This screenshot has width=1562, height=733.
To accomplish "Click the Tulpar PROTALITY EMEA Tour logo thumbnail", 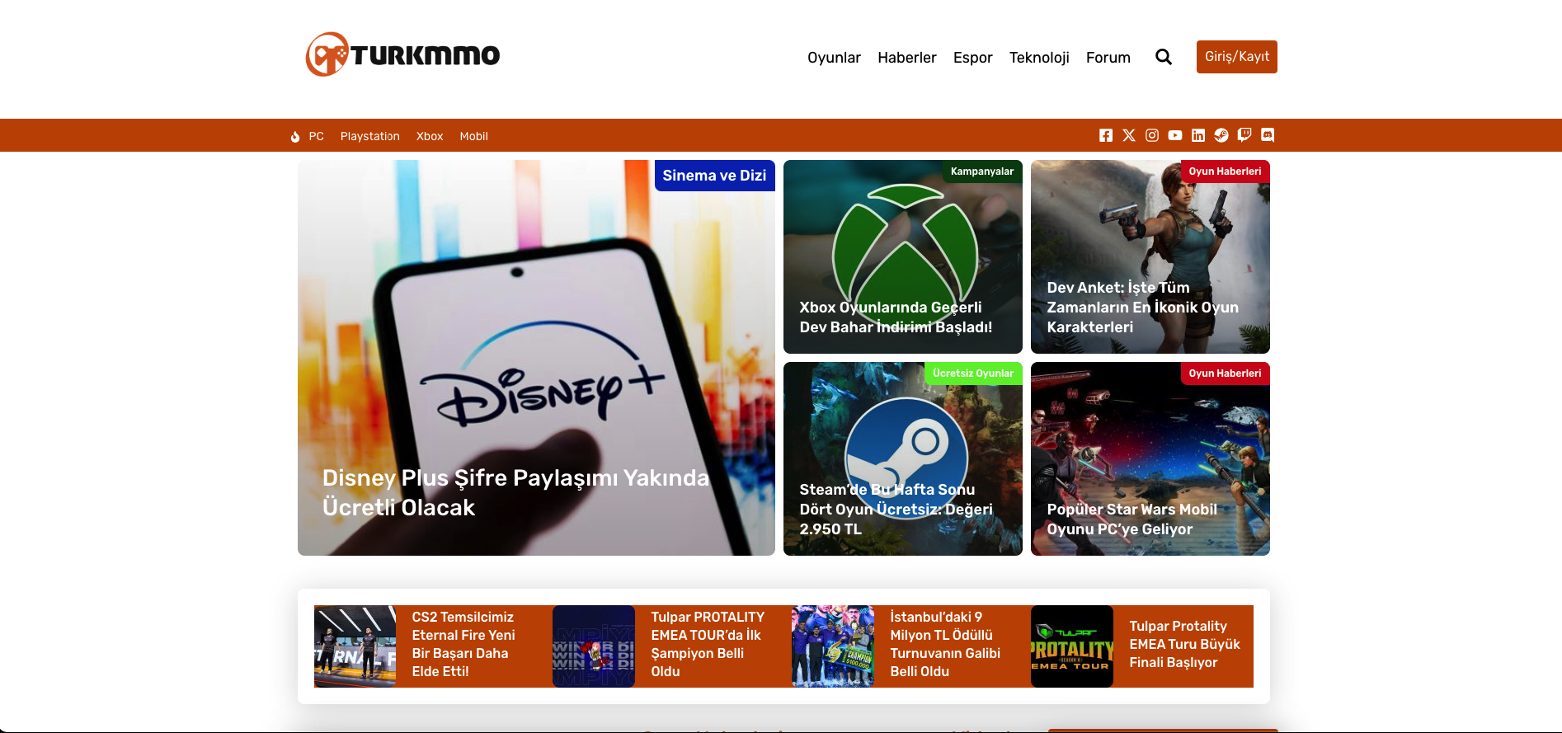I will [x=1072, y=646].
